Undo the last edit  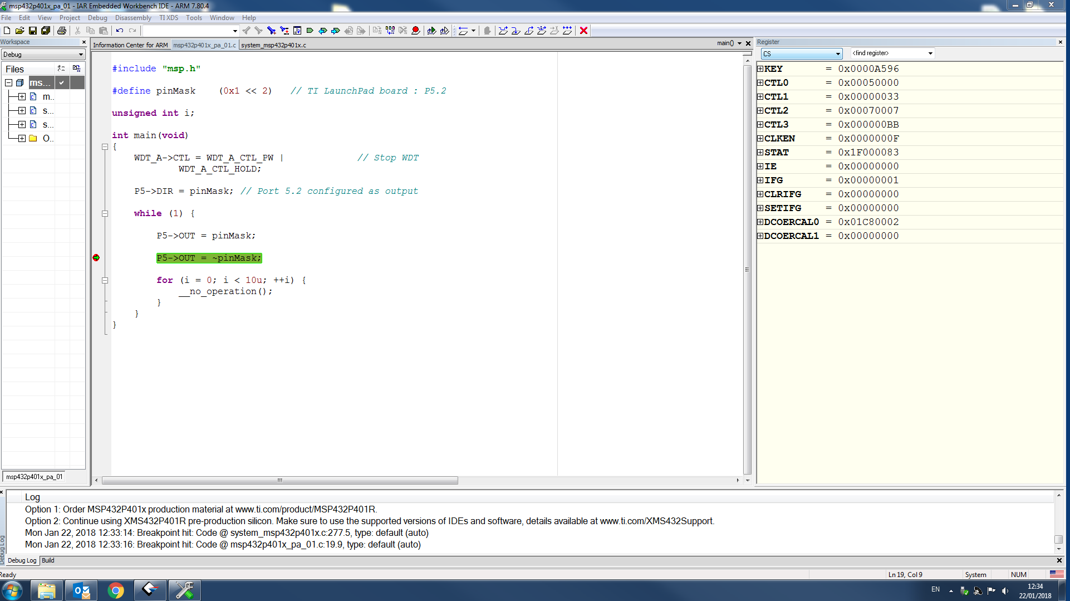[x=119, y=31]
